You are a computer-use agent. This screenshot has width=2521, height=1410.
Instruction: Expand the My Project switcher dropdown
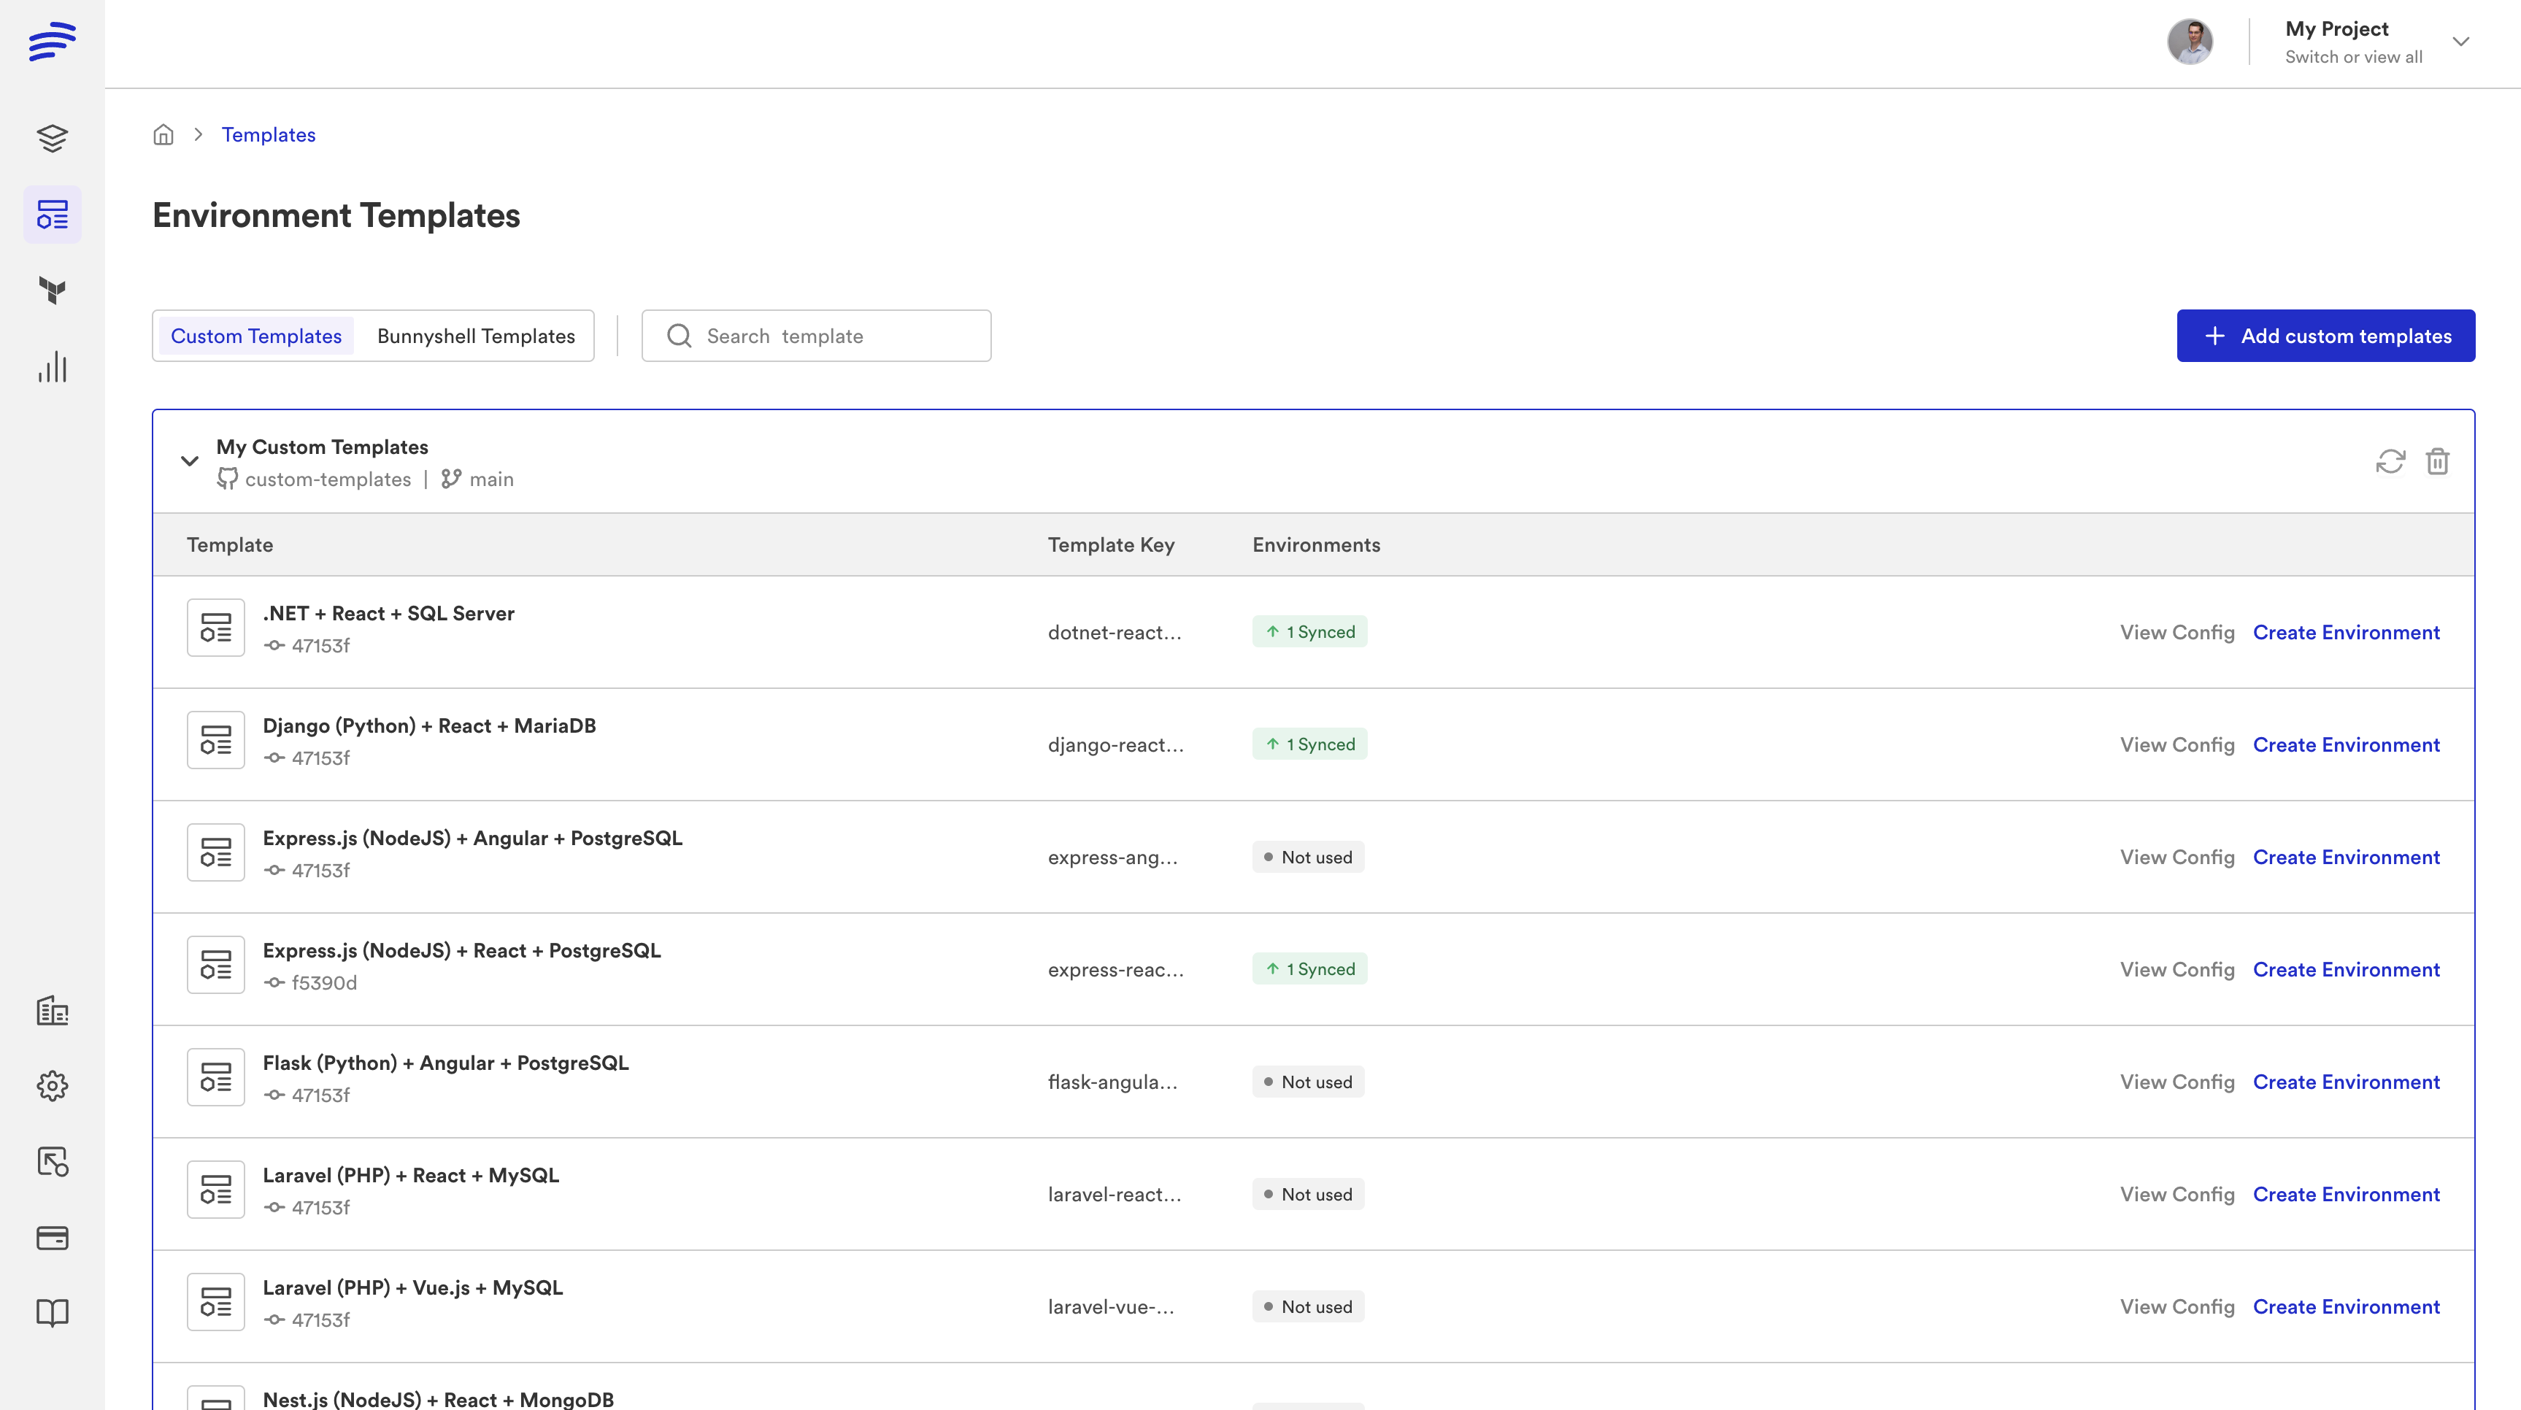2460,41
